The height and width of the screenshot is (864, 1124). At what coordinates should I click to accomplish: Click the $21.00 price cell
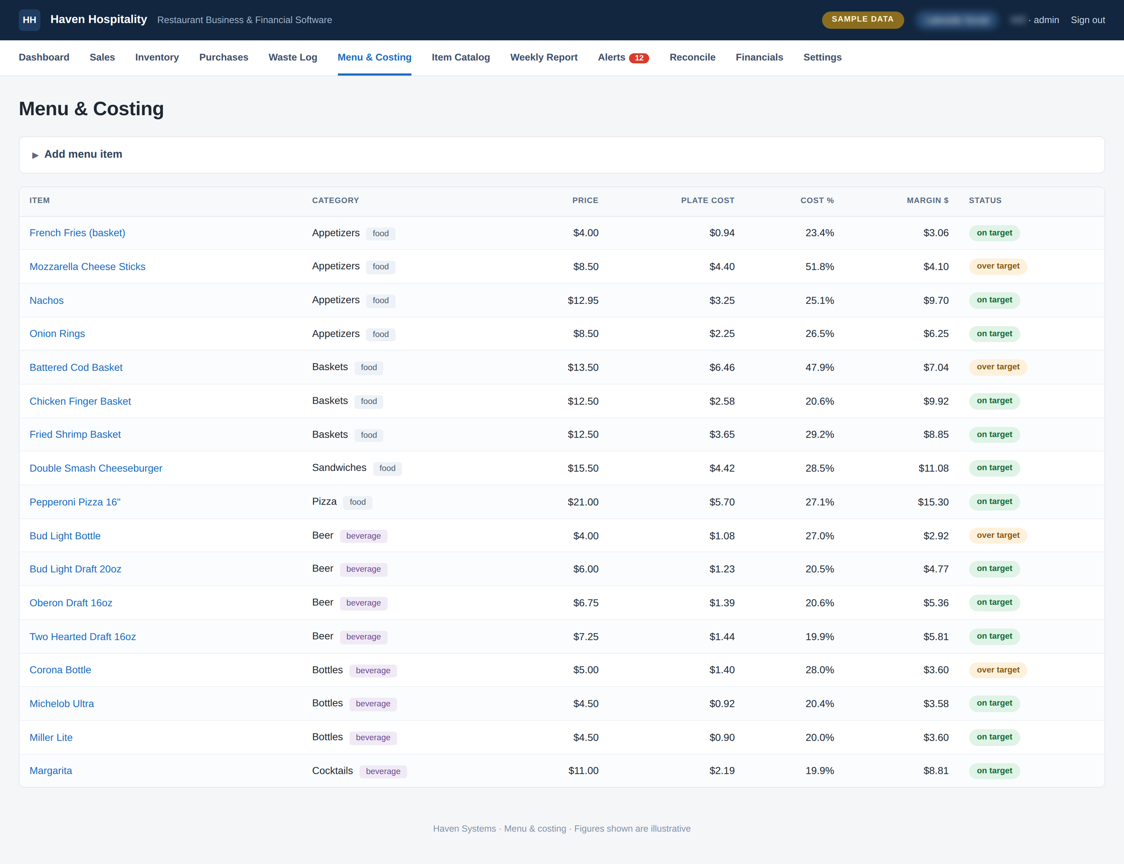(x=583, y=502)
